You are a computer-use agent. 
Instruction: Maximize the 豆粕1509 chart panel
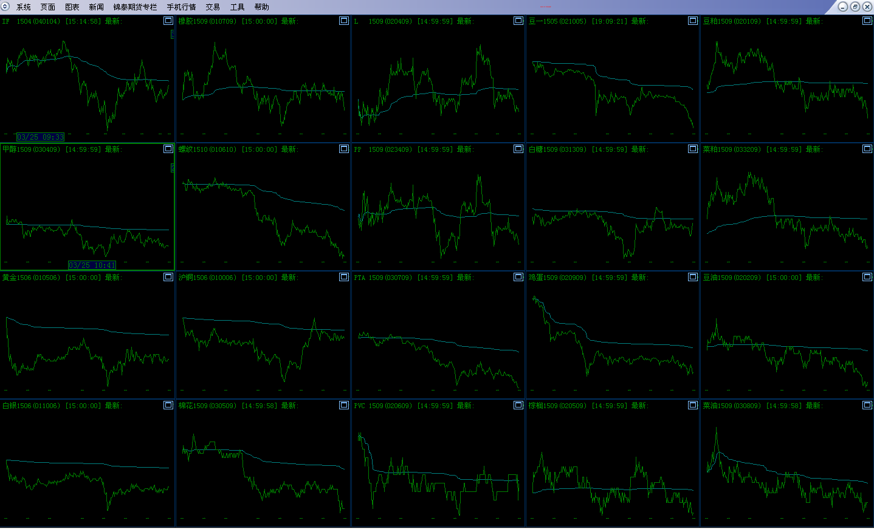click(867, 21)
